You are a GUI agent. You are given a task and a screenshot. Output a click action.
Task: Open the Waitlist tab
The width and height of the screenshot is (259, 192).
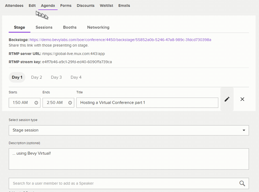tap(106, 6)
